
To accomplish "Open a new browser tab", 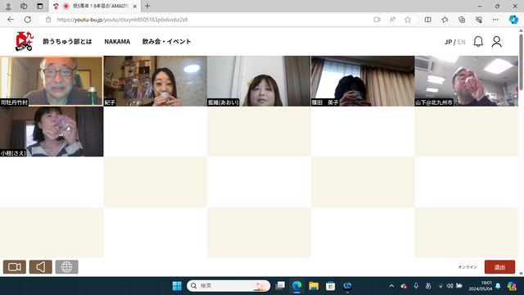I will (147, 6).
